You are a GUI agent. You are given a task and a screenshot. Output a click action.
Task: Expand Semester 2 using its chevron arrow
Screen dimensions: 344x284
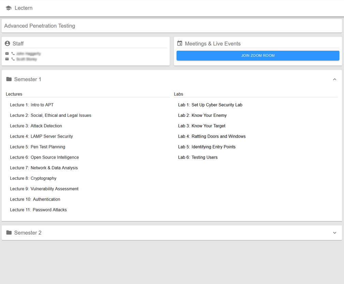(x=334, y=233)
